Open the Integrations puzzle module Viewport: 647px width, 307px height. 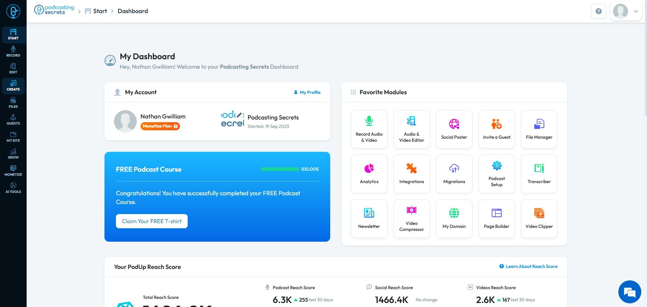[411, 174]
